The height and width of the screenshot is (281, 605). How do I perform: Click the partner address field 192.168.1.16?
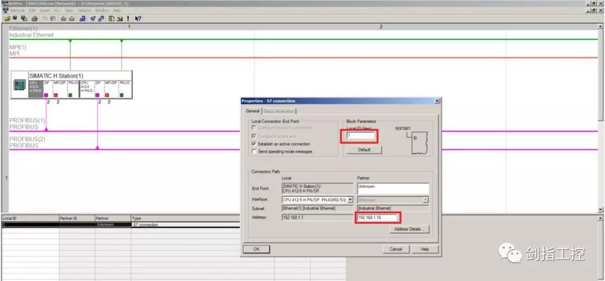(378, 218)
